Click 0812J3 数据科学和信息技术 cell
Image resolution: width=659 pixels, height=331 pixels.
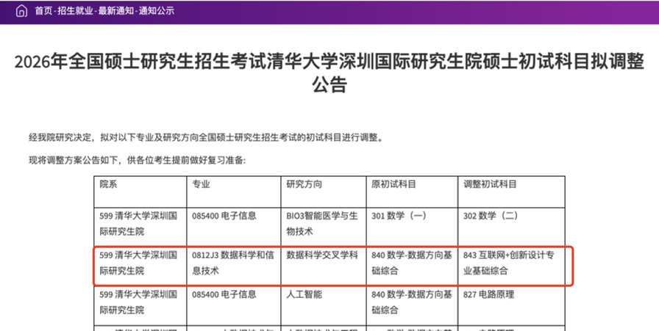click(x=234, y=266)
